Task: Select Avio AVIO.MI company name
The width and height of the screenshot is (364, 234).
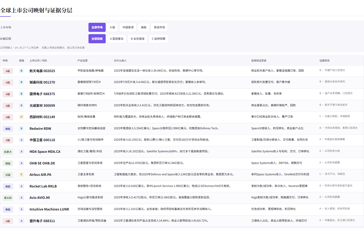Action: click(40, 198)
